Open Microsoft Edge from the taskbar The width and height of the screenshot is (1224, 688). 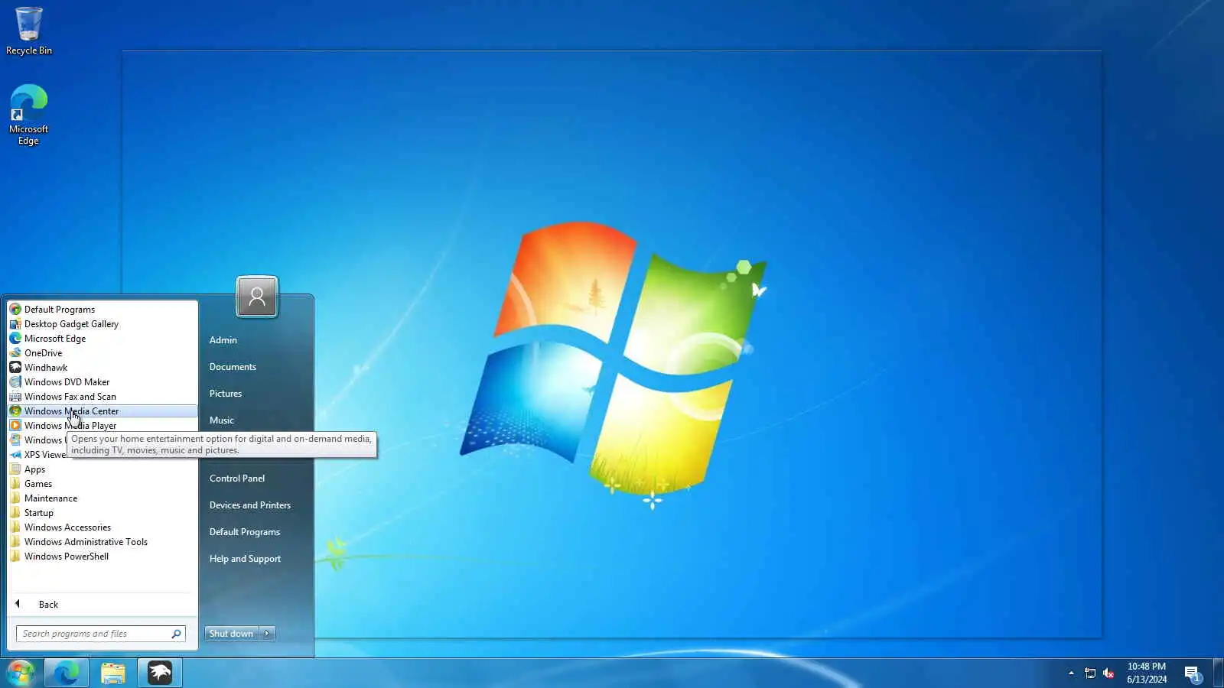[67, 673]
